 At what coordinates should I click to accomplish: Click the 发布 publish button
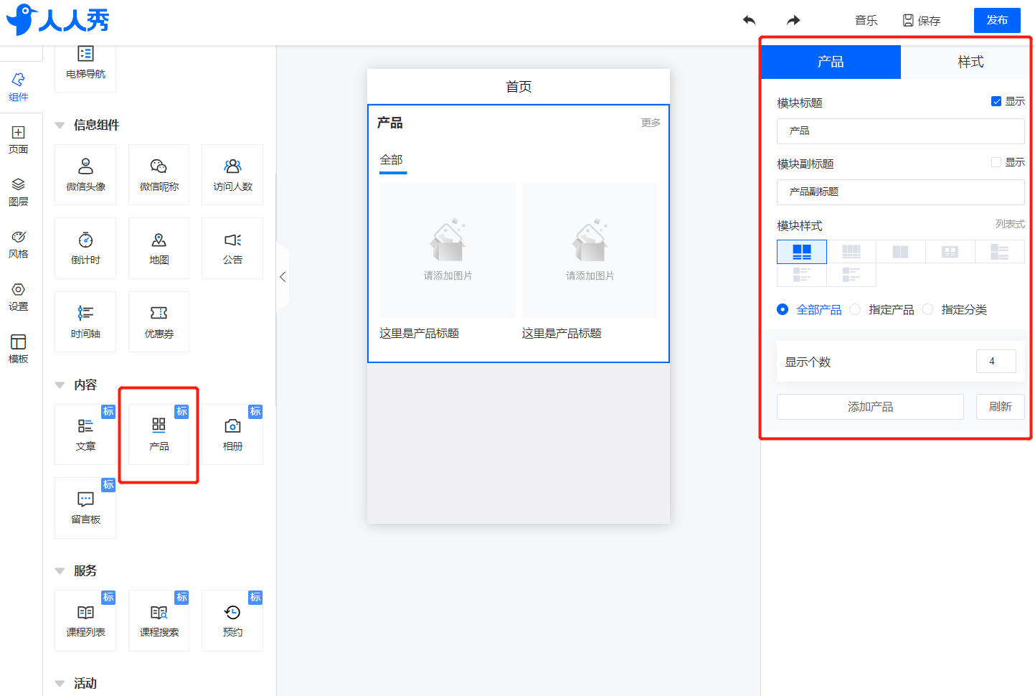[997, 20]
